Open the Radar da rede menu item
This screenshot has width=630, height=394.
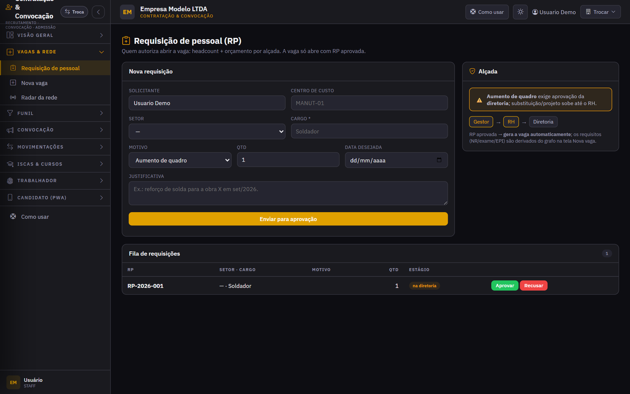click(x=55, y=97)
